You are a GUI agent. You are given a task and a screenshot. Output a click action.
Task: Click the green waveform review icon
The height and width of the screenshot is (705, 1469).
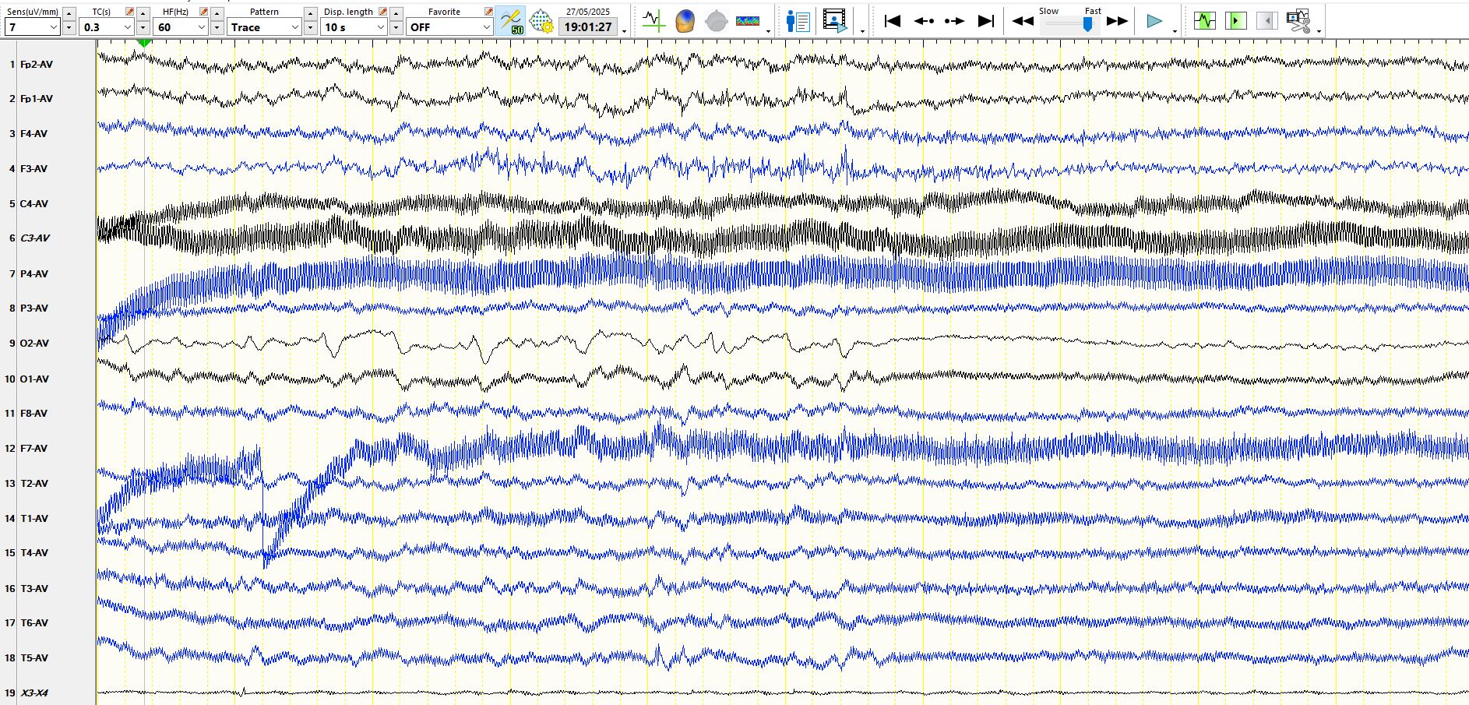(x=1204, y=21)
